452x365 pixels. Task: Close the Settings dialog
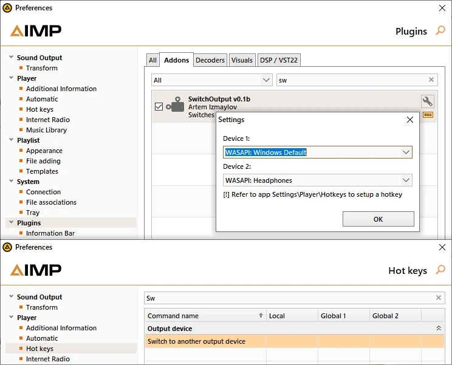[409, 120]
